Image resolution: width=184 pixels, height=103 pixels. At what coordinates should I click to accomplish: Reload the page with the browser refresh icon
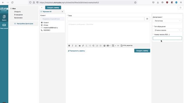pos(12,3)
